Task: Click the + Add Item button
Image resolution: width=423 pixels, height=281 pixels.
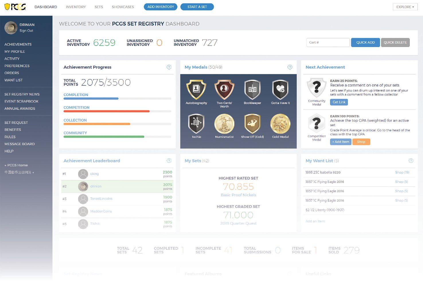Action: 341,142
